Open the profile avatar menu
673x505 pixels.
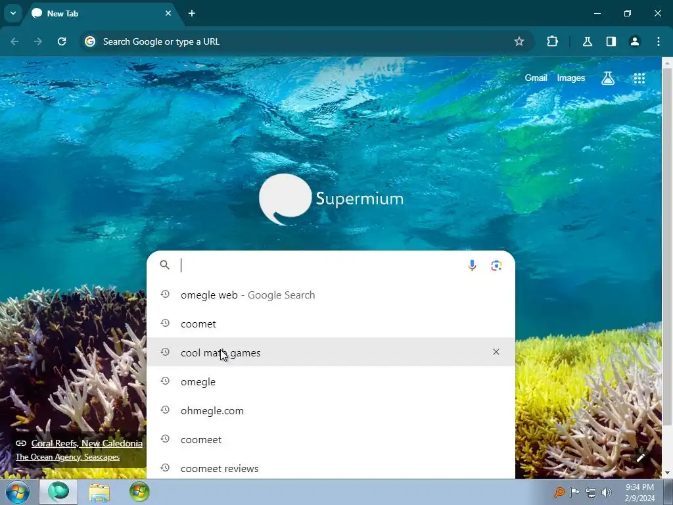pos(635,41)
